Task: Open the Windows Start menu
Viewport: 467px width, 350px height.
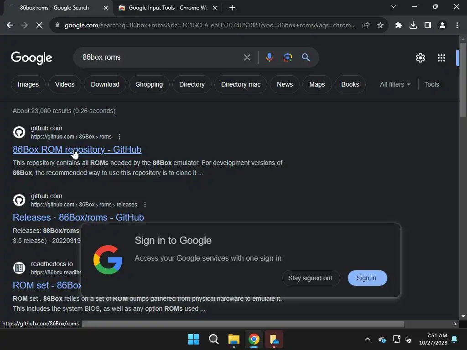Action: tap(193, 339)
